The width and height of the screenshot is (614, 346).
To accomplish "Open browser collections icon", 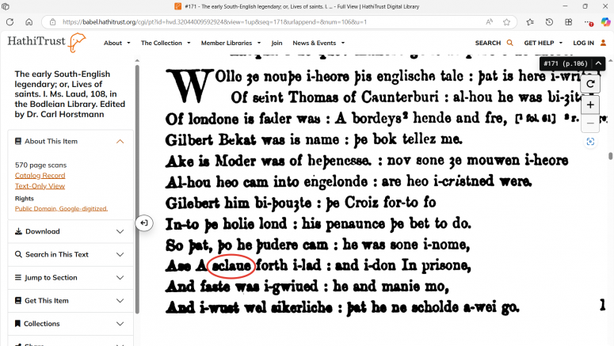I will [568, 22].
